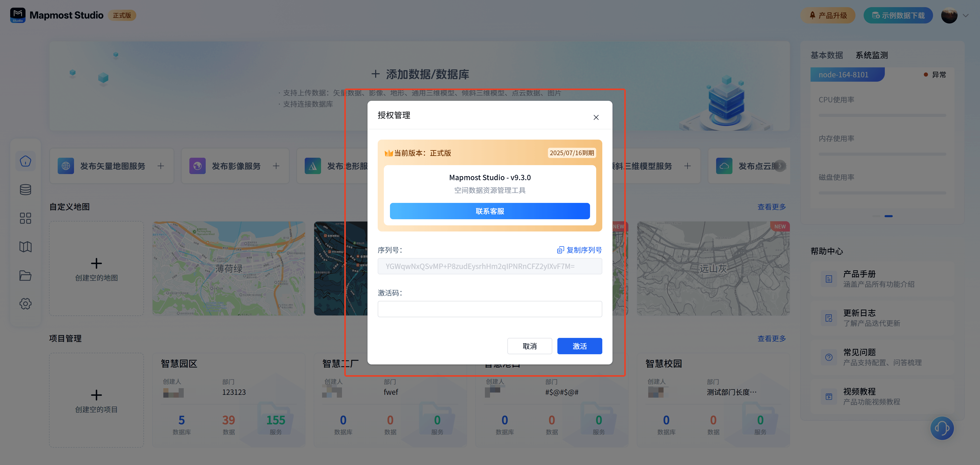
Task: Click plus next to 发布矢量地图服务
Action: click(x=161, y=166)
